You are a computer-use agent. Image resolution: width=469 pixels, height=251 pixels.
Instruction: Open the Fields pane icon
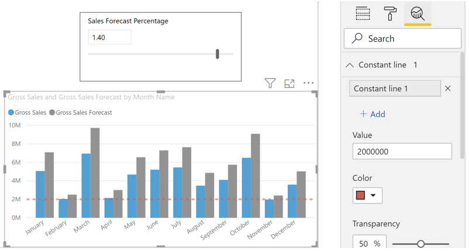pos(363,13)
